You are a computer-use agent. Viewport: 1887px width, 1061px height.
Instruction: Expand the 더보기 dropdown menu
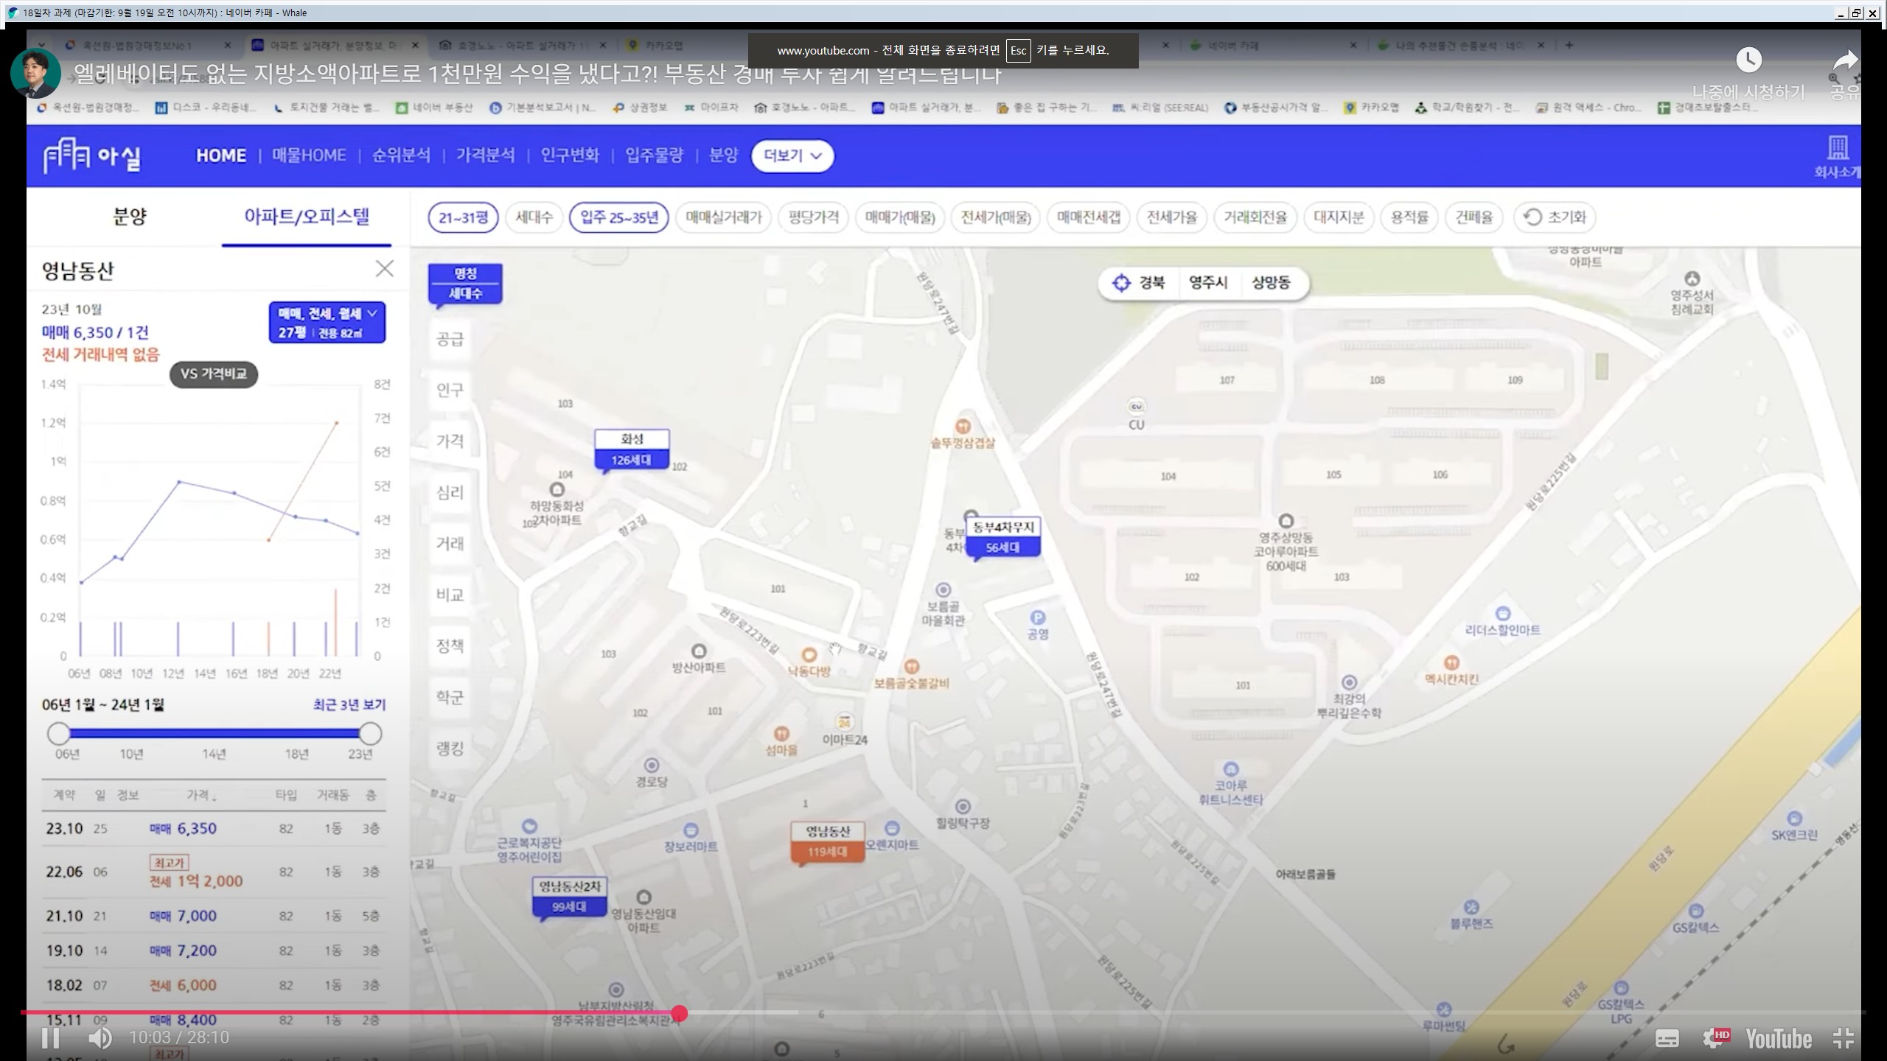pyautogui.click(x=792, y=155)
